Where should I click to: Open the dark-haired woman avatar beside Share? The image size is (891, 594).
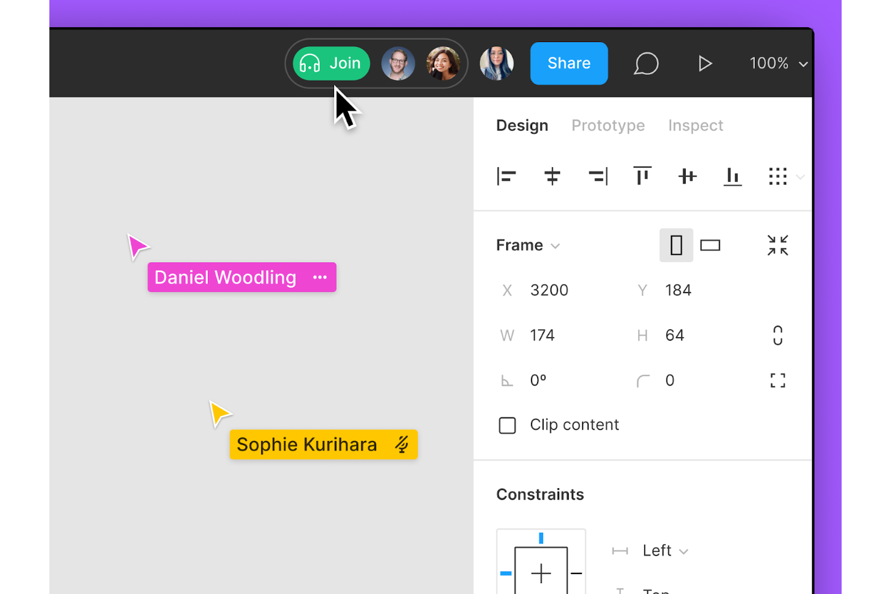click(497, 63)
